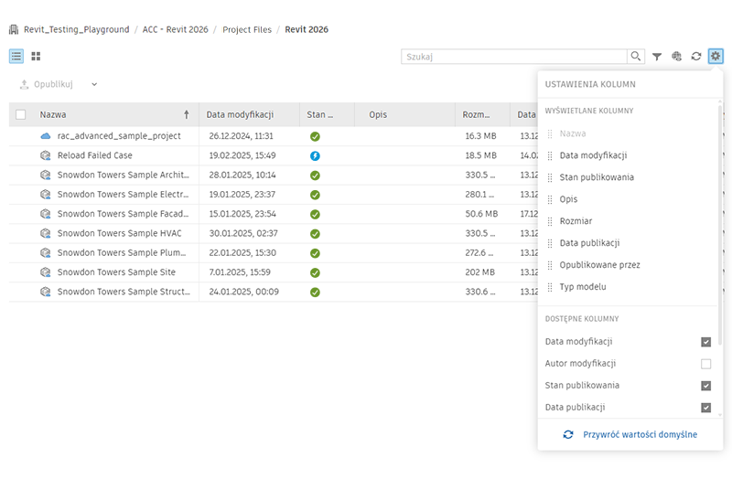732x500 pixels.
Task: Click Rozmiar in displayed columns list
Action: [x=576, y=221]
